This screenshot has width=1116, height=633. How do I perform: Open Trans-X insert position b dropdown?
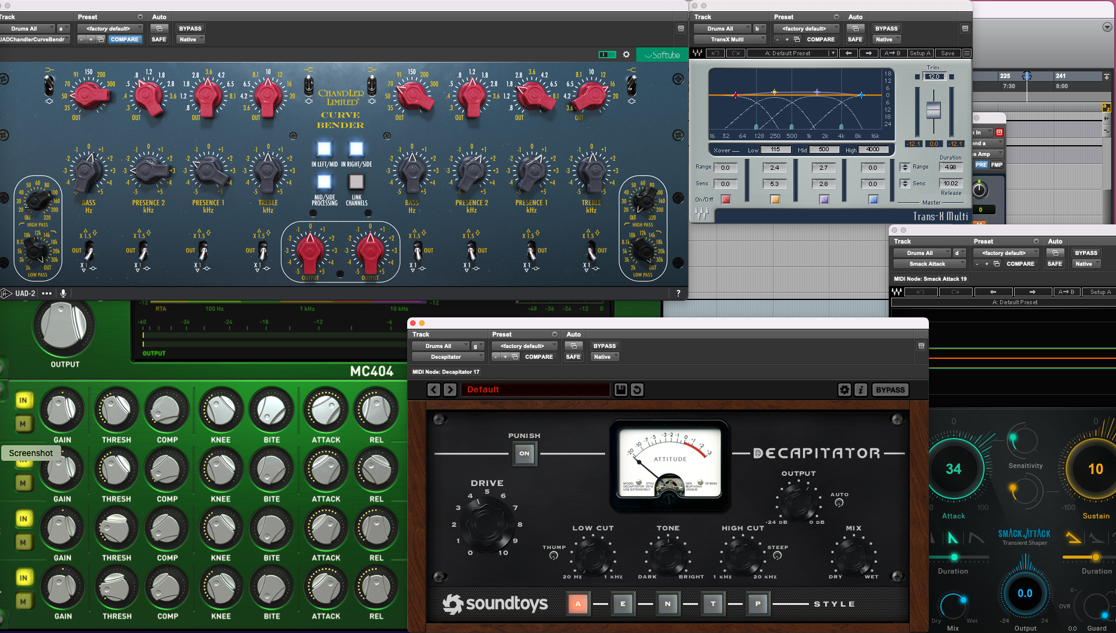point(759,28)
